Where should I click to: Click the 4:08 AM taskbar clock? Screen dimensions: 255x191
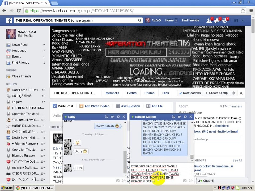click(x=246, y=188)
